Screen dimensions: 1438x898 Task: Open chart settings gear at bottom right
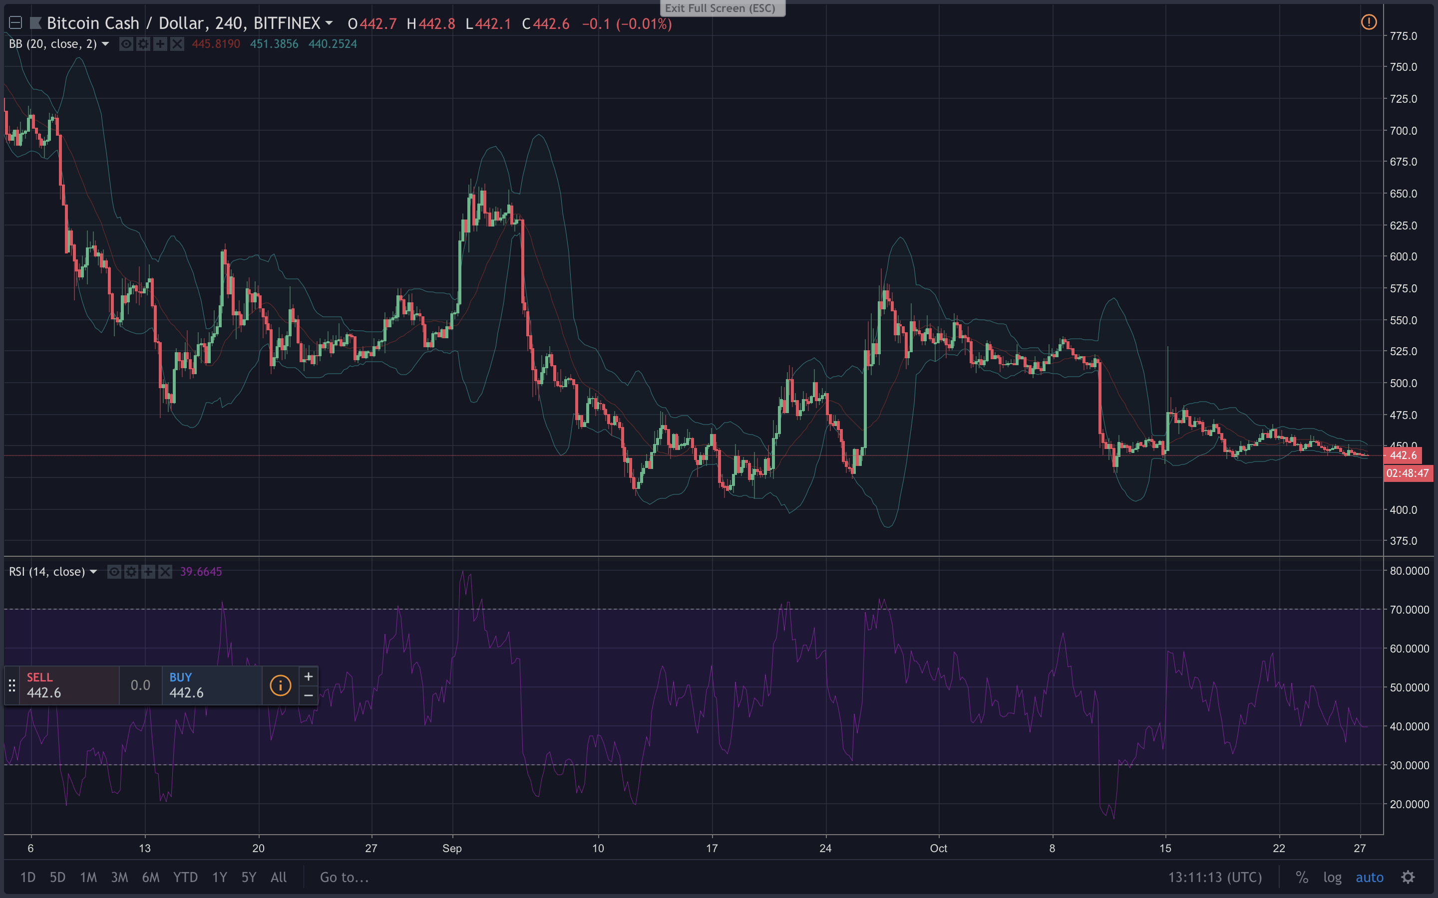click(1408, 877)
